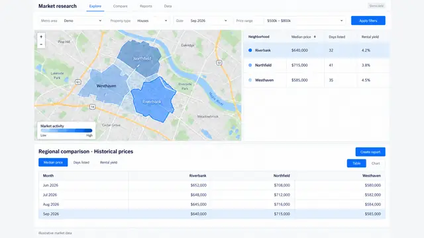The height and width of the screenshot is (238, 424).
Task: Zoom out on the map
Action: pos(41,44)
